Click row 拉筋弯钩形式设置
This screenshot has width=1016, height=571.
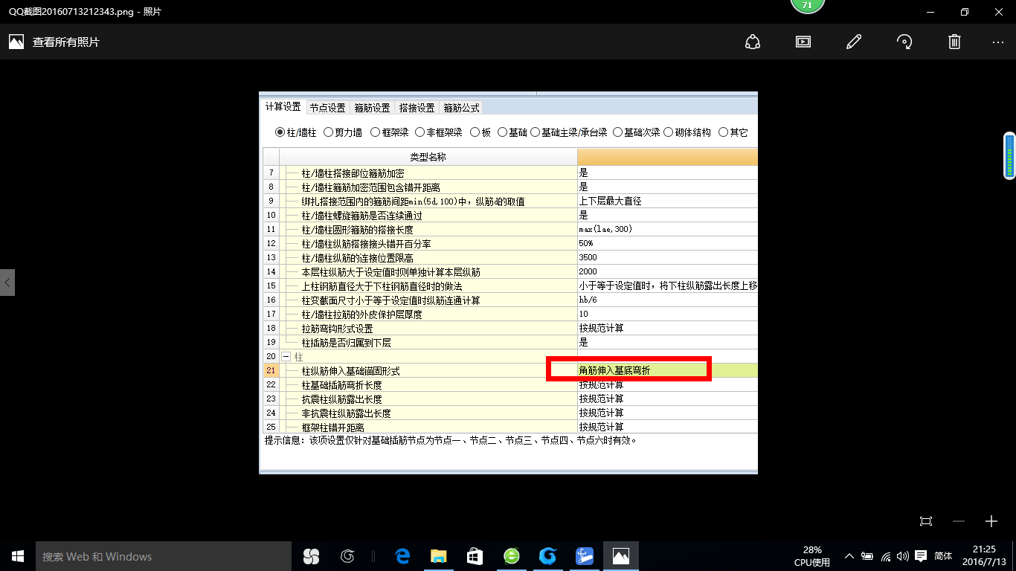[x=428, y=328]
